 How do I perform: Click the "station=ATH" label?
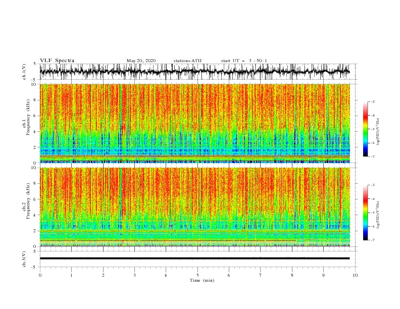187,61
